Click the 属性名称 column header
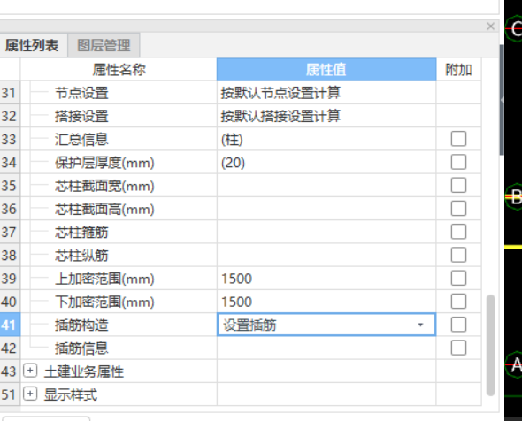 point(119,70)
